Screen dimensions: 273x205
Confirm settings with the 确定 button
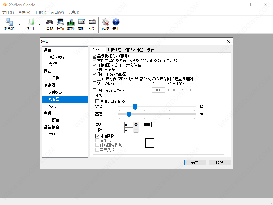[x=195, y=162]
